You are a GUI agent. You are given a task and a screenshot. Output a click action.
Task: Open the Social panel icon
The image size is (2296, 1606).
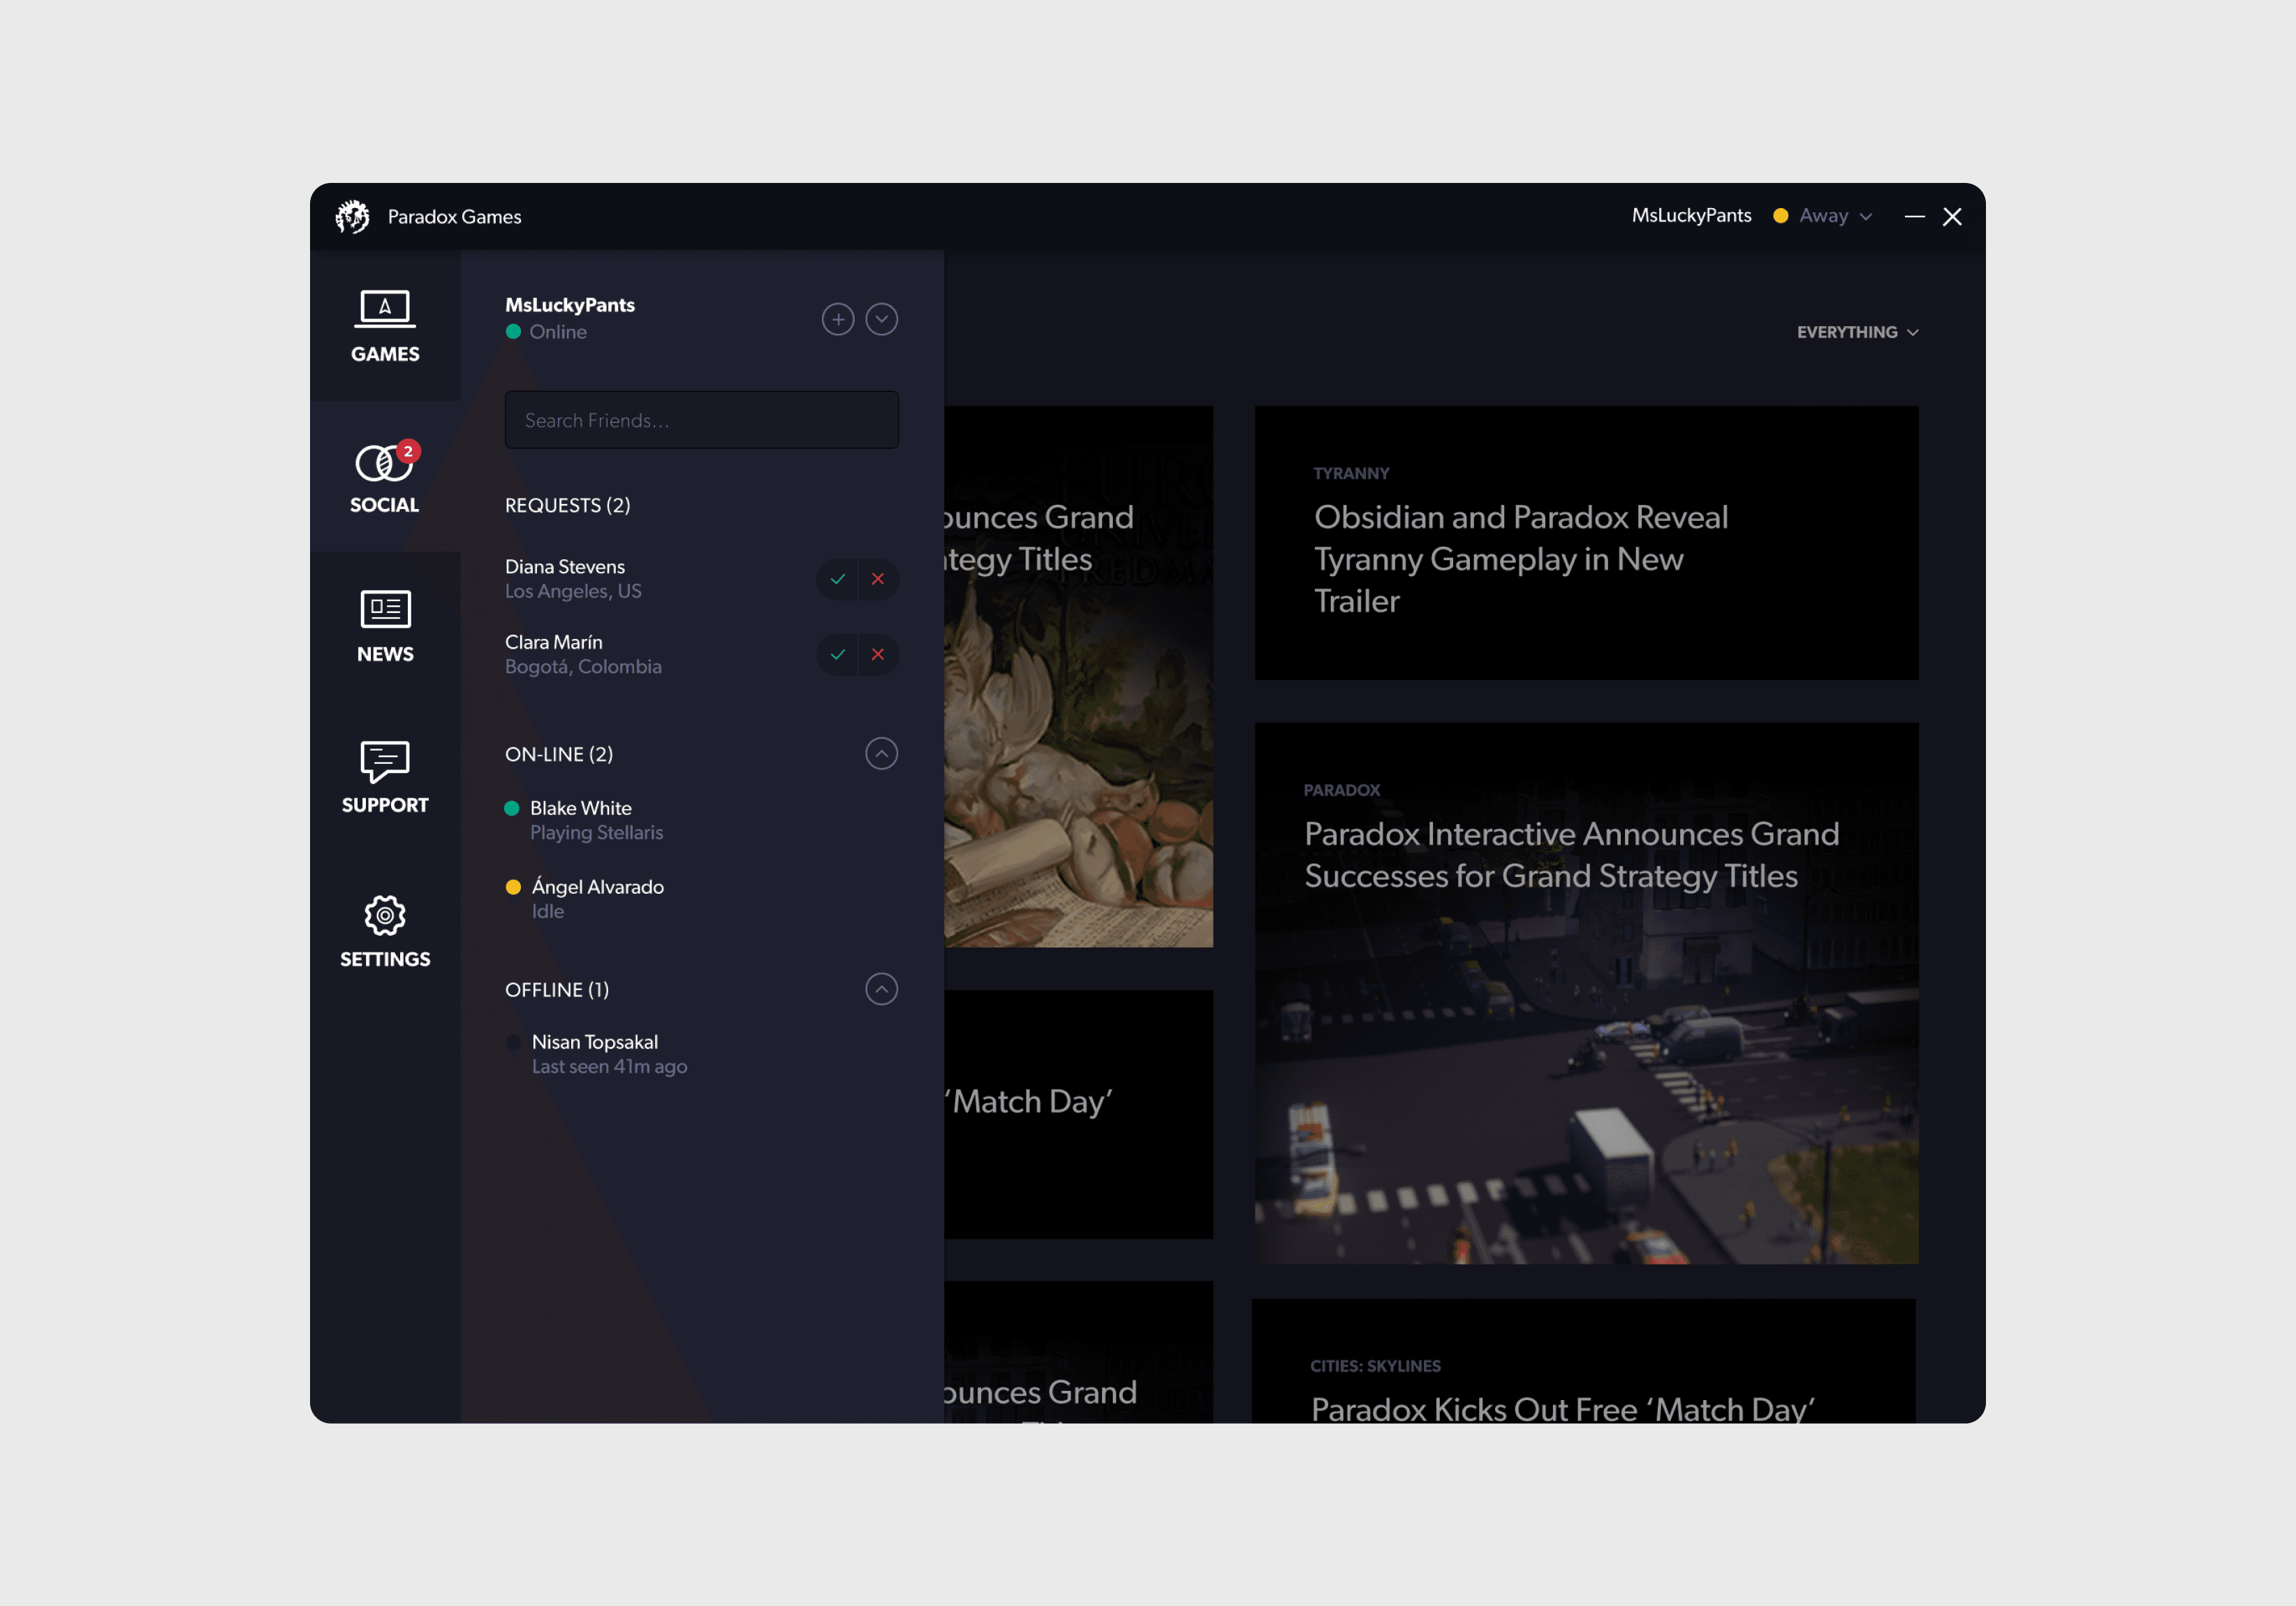pos(384,463)
